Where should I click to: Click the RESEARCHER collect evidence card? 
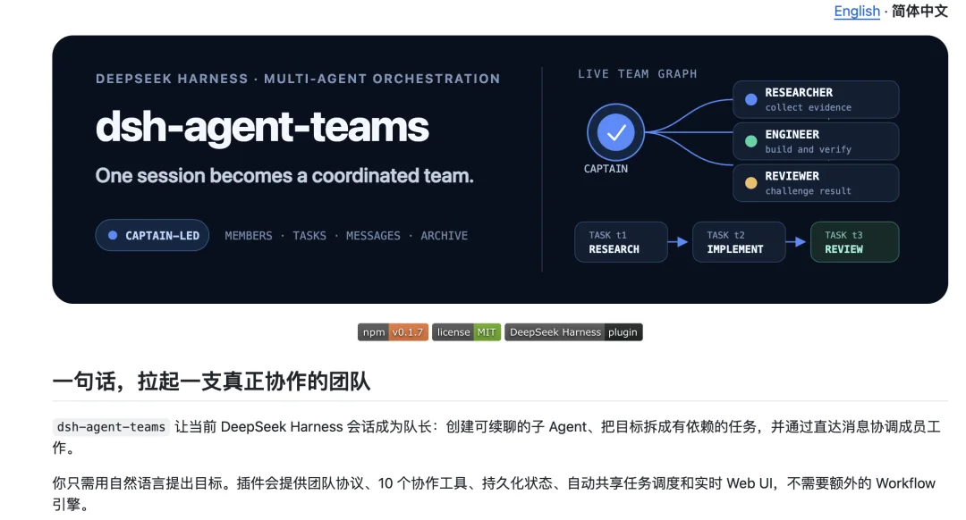pyautogui.click(x=816, y=100)
